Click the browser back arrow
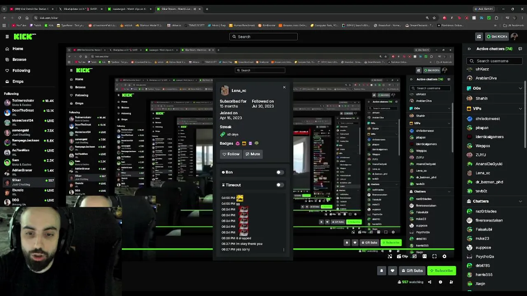Screen dimensions: 527x296 coord(5,18)
